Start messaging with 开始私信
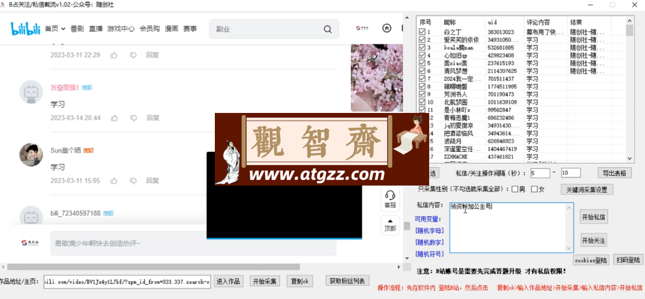Viewport: 645px width, 299px height. click(x=593, y=217)
